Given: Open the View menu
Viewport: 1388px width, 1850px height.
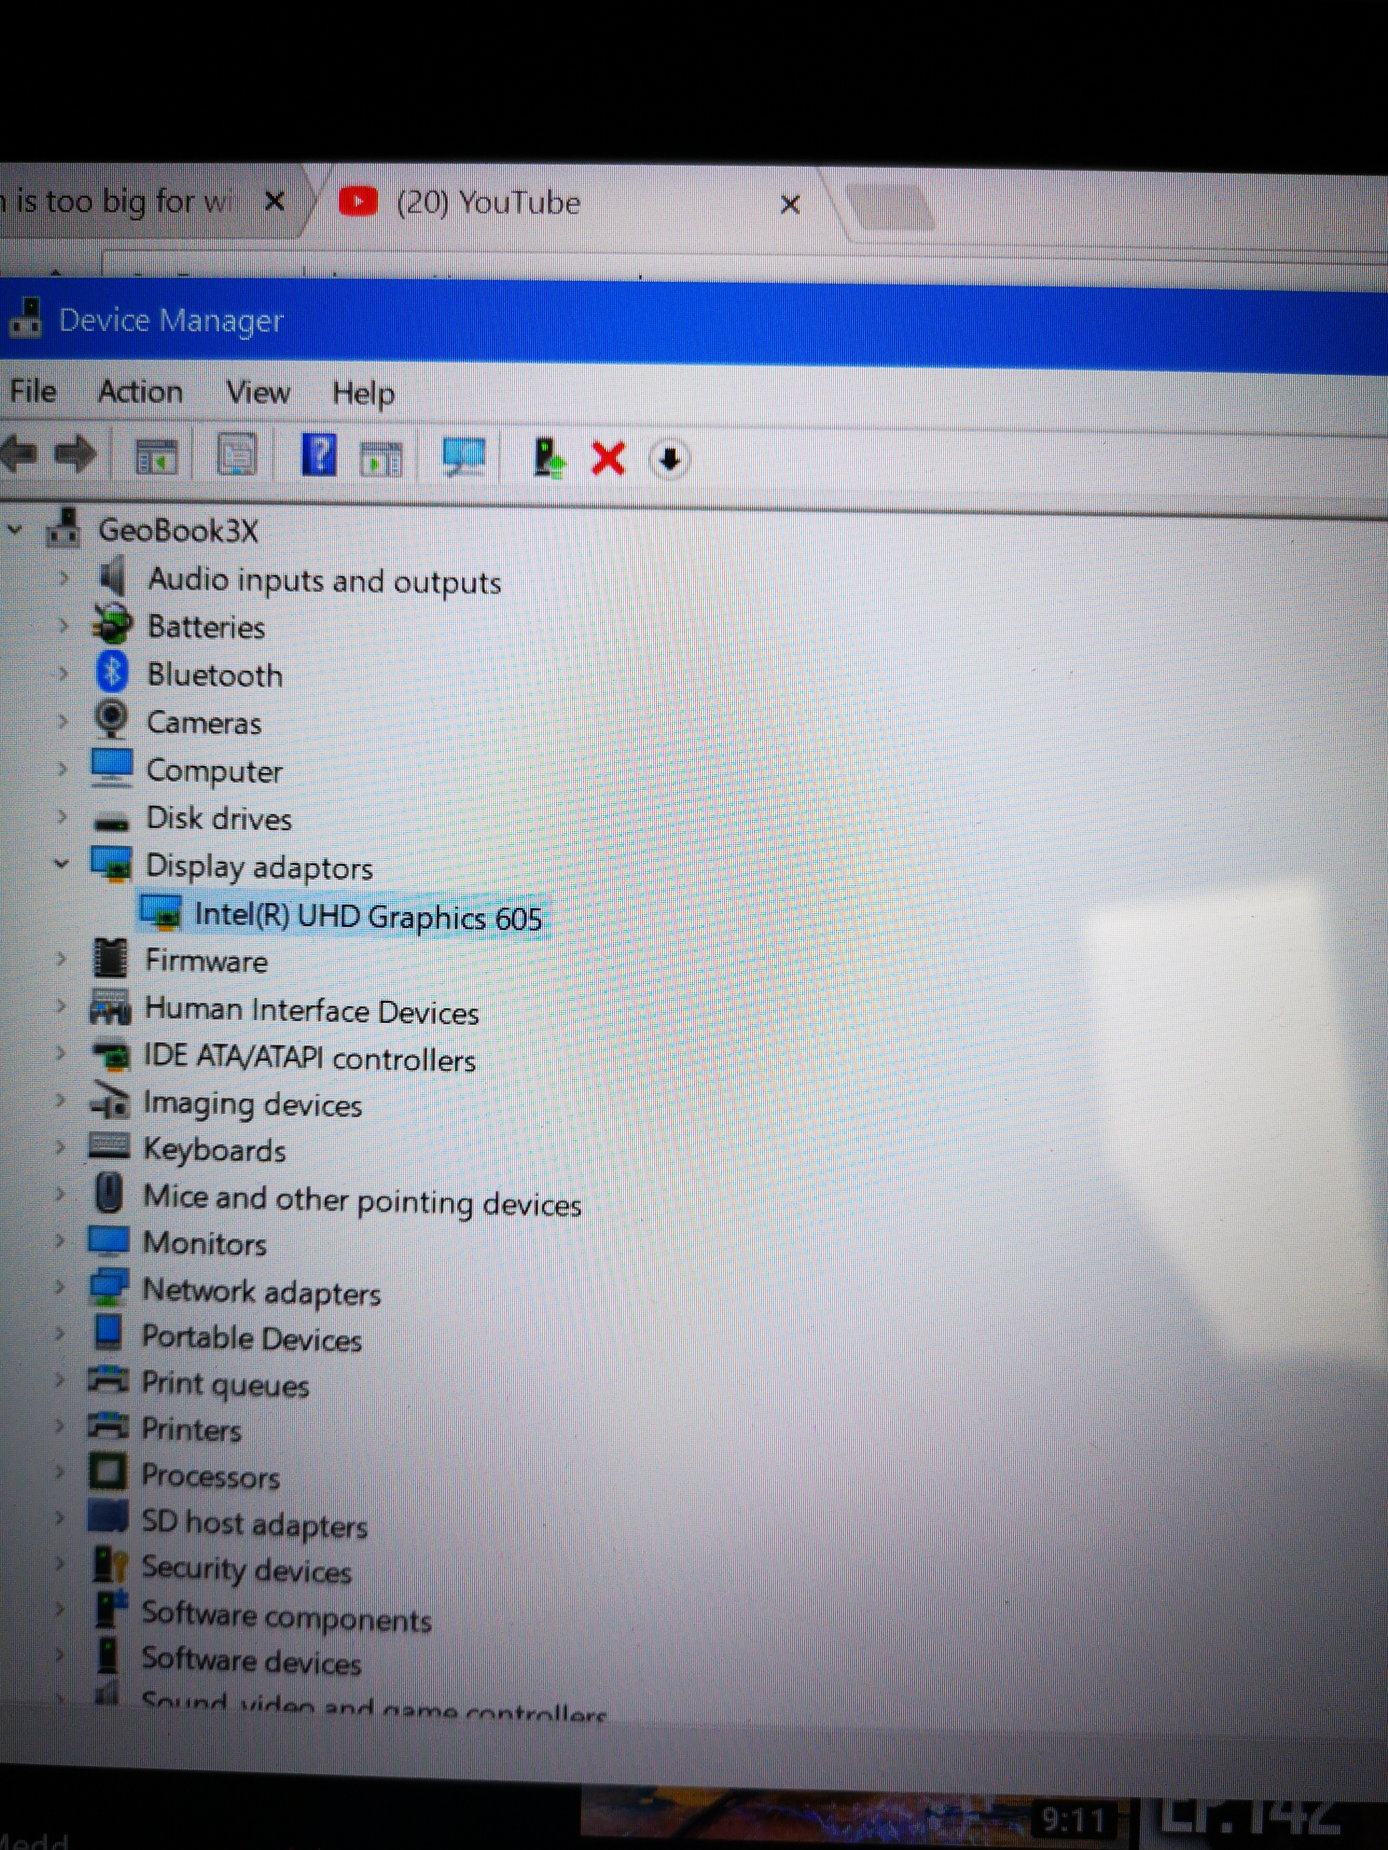Looking at the screenshot, I should [x=258, y=392].
